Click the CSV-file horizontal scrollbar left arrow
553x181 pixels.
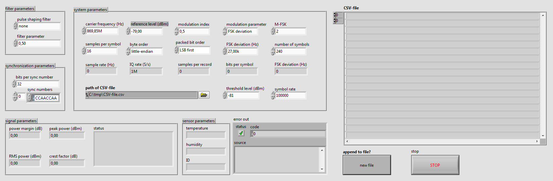coord(347,142)
